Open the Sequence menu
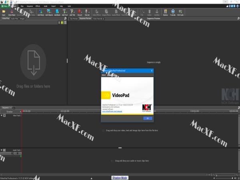240x180 pixels. coord(30,6)
